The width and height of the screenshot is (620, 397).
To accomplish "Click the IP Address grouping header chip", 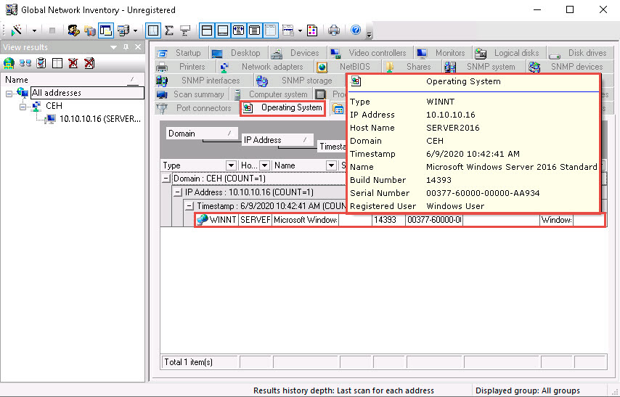I will coord(277,139).
